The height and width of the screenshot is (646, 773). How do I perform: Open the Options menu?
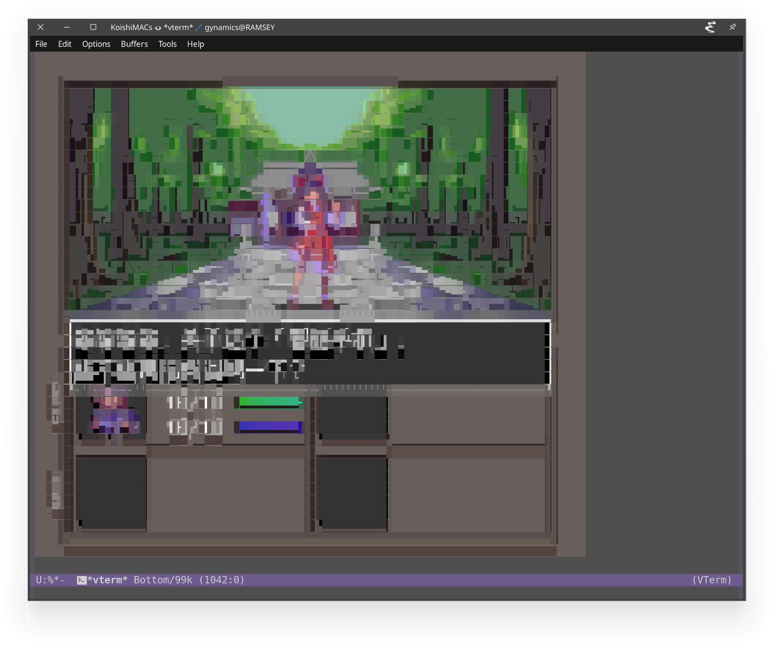[x=96, y=44]
